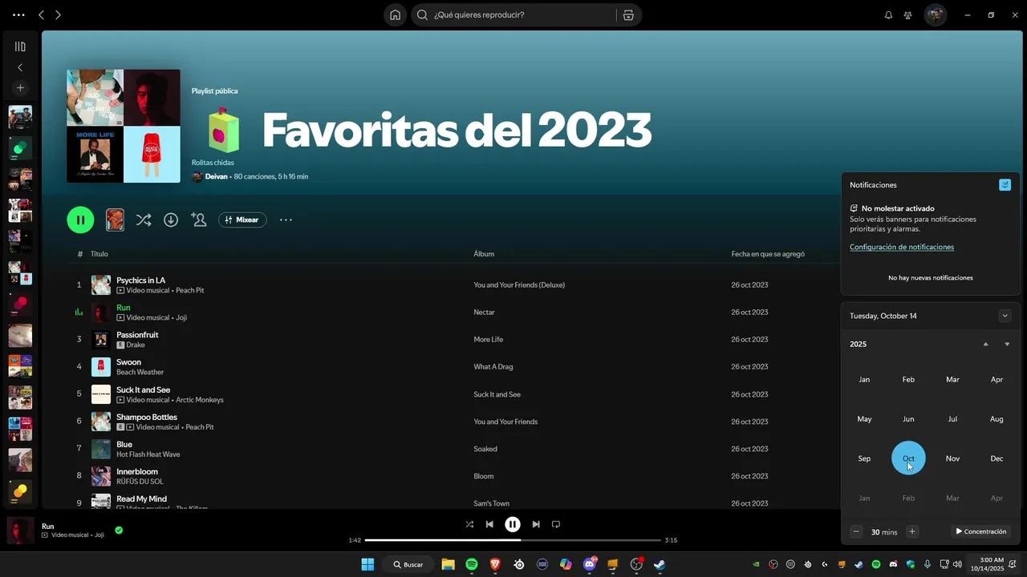Open the small playlist preview thumbnail
The width and height of the screenshot is (1027, 577).
point(115,220)
